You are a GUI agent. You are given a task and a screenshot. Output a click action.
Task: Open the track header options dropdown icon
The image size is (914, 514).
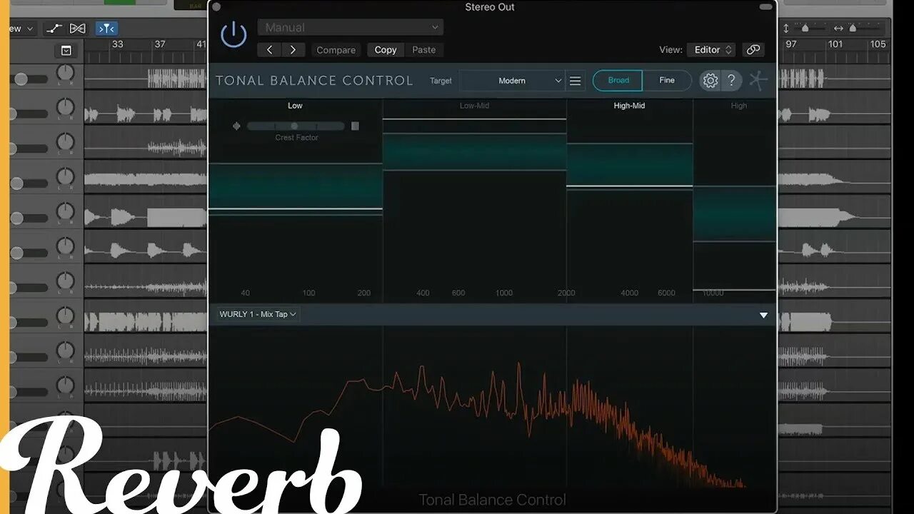(x=66, y=51)
